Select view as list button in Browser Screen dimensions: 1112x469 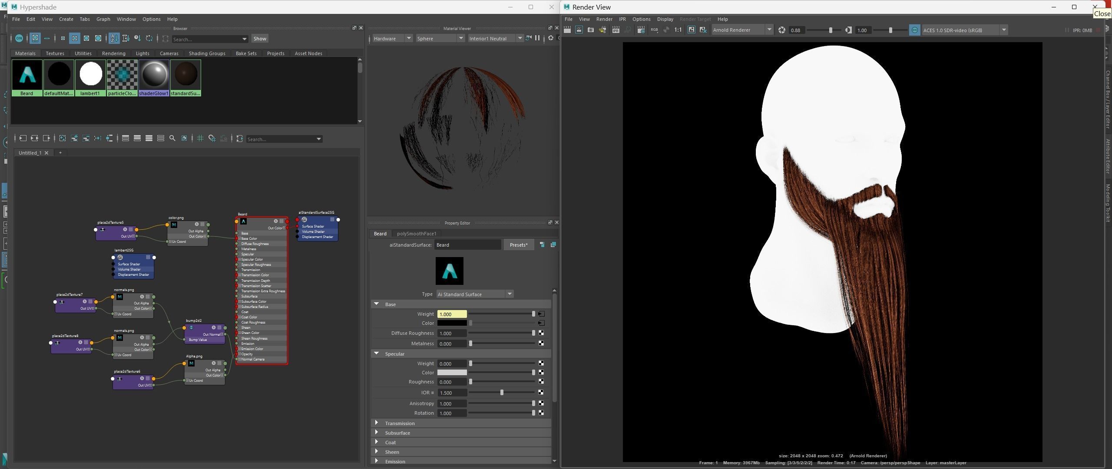click(x=47, y=39)
